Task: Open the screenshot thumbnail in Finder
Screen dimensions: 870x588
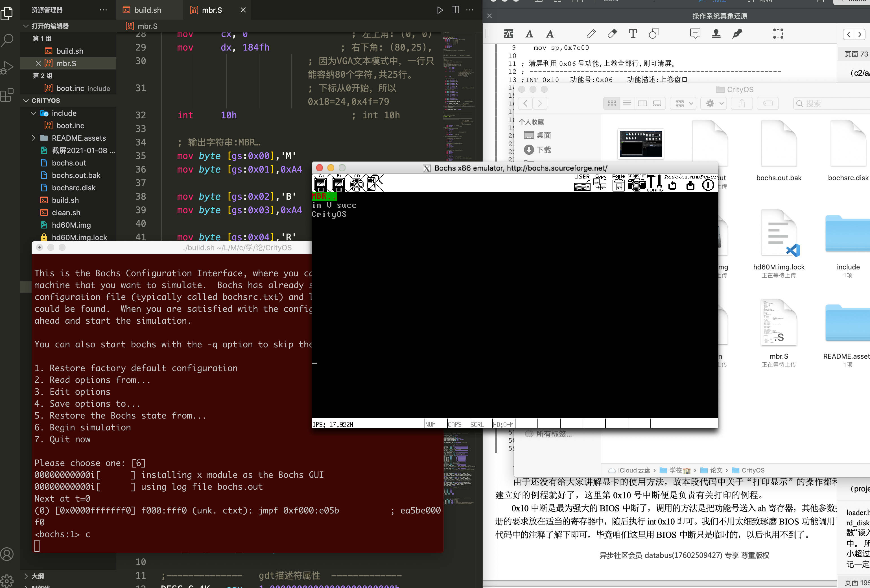Action: pyautogui.click(x=641, y=144)
